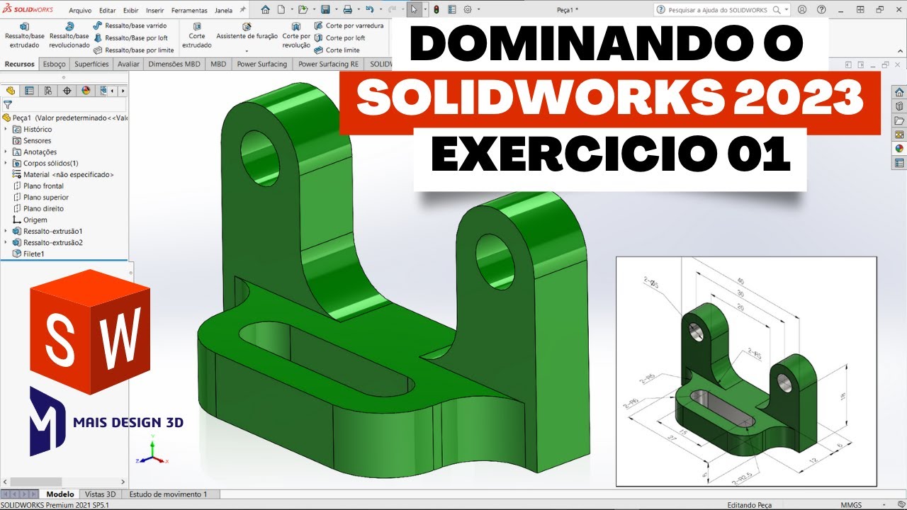Switch to the Superfícies tab
Image resolution: width=907 pixels, height=510 pixels.
click(x=91, y=64)
